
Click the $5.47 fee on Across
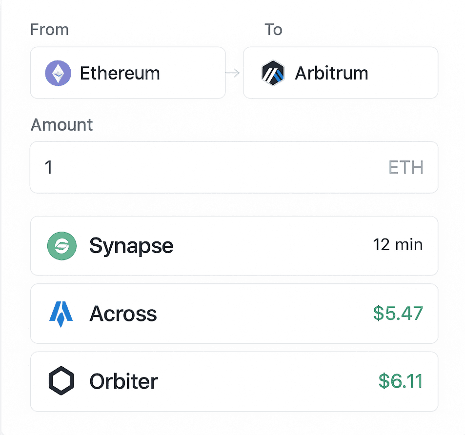coord(398,314)
